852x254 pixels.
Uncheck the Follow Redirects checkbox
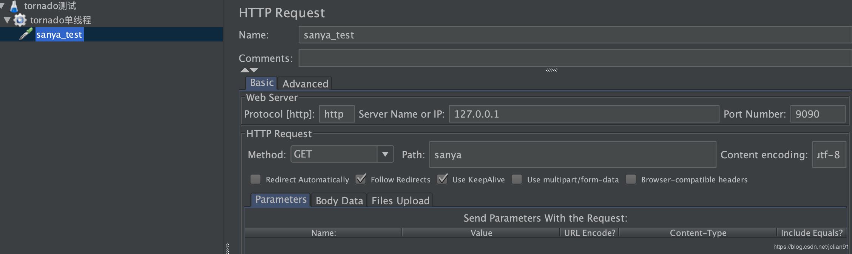tap(361, 179)
